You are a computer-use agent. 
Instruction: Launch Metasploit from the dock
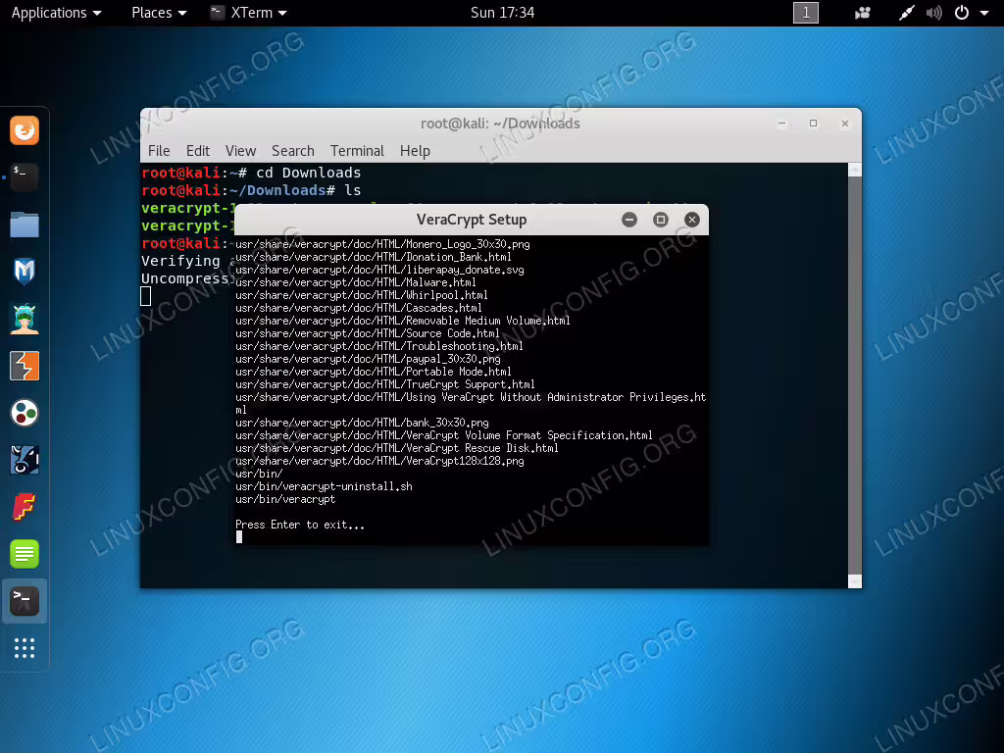(x=25, y=272)
